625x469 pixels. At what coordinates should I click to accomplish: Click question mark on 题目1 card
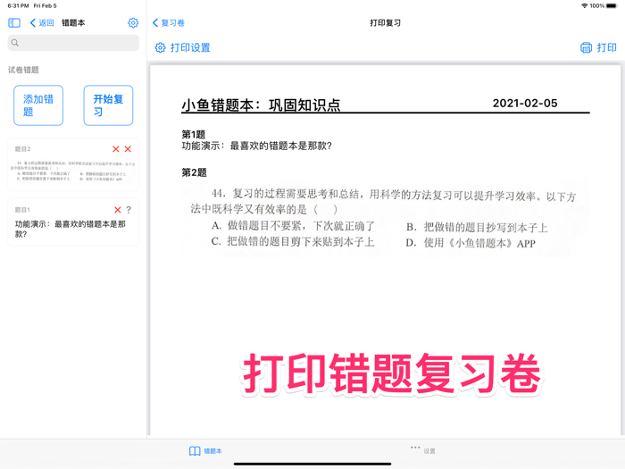(129, 210)
